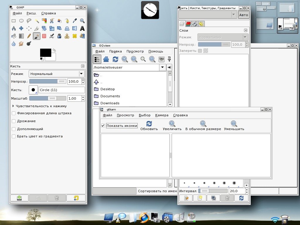Open the Documents folder in GQview

point(110,96)
